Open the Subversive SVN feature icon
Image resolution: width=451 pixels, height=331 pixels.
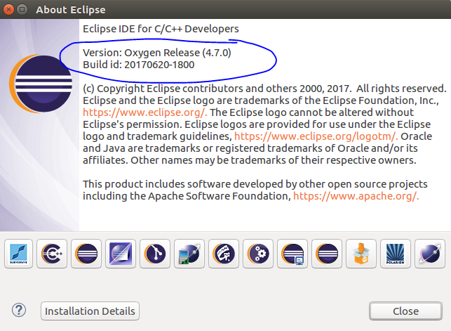click(x=19, y=254)
